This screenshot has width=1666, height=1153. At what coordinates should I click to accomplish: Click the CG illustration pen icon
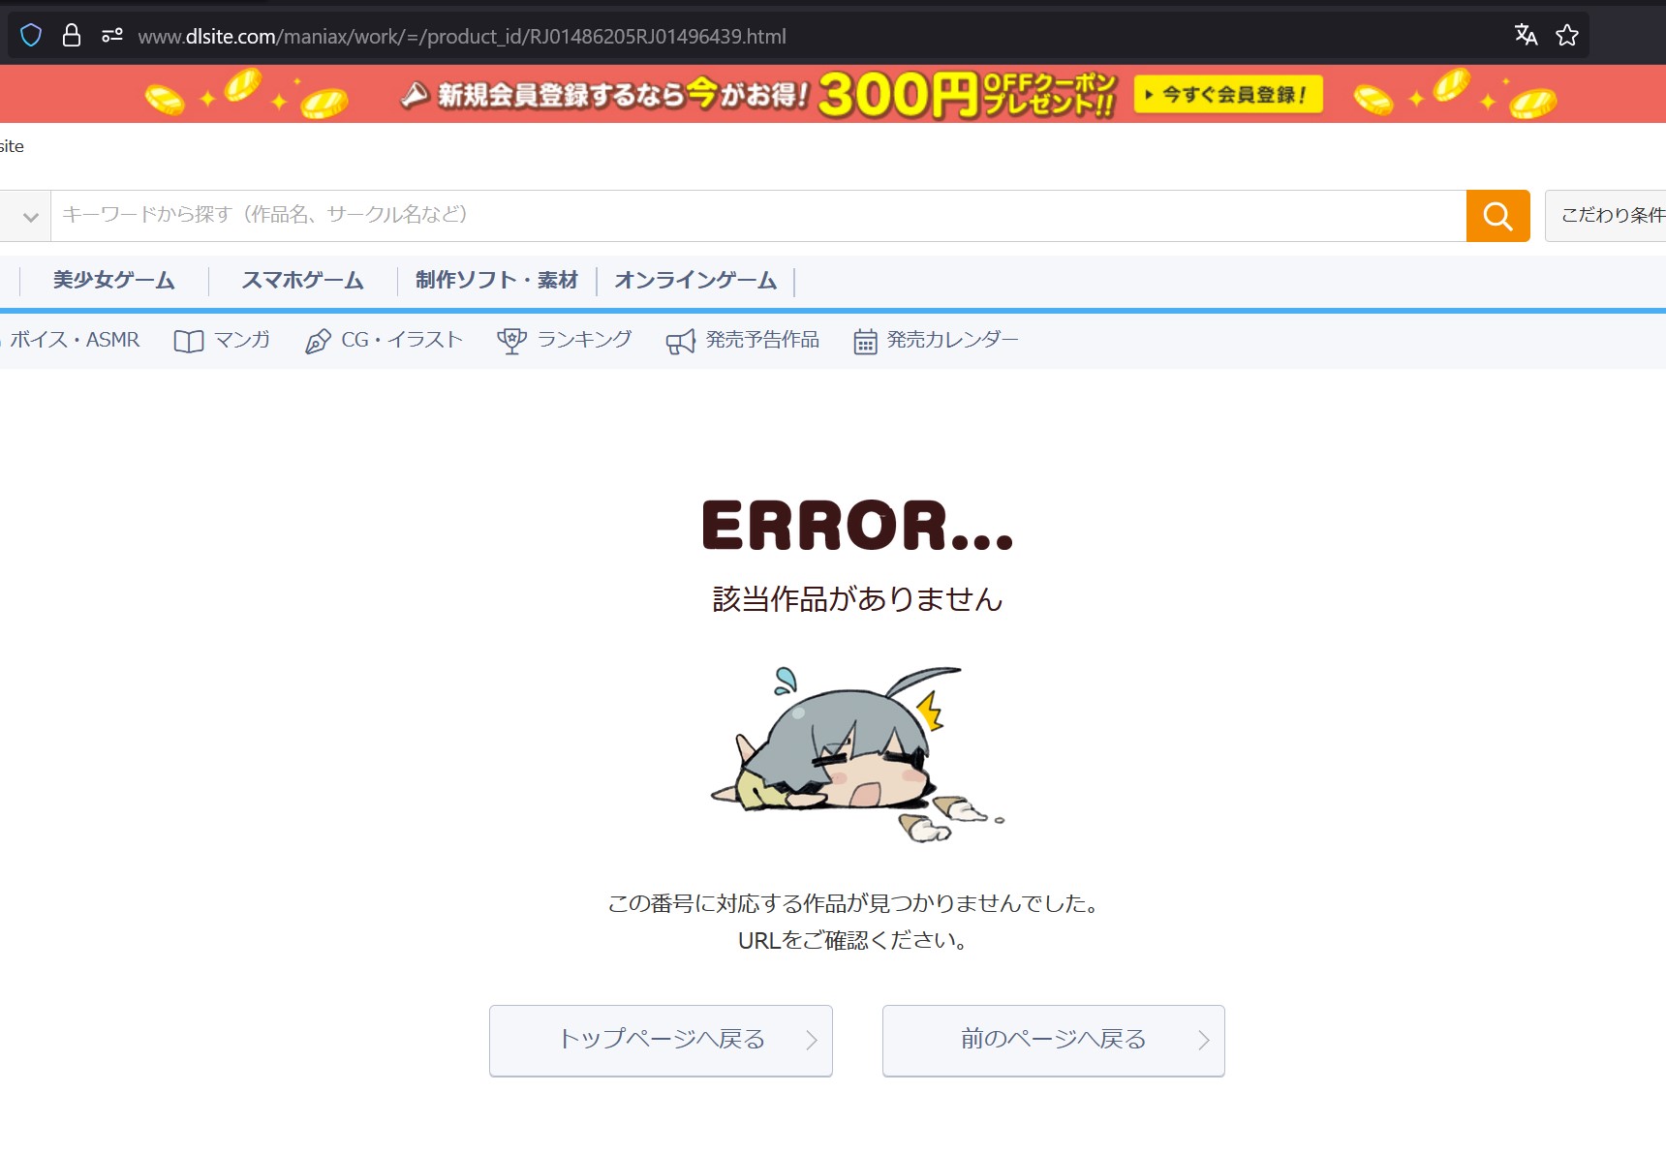click(x=318, y=341)
